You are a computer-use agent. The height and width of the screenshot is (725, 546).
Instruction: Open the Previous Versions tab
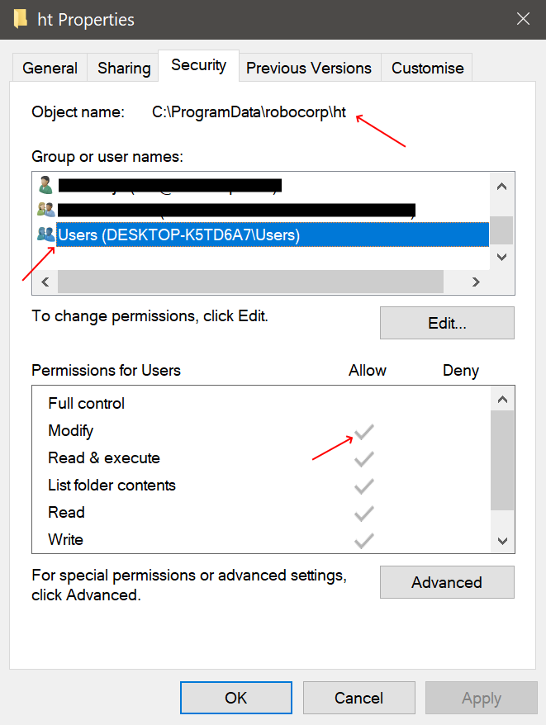(x=309, y=68)
